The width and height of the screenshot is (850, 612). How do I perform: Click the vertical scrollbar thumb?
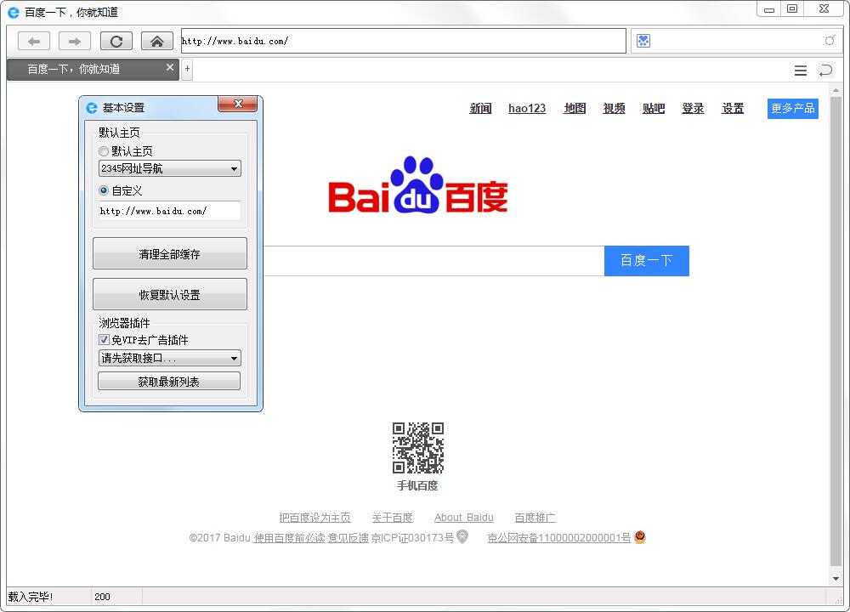tap(836, 331)
